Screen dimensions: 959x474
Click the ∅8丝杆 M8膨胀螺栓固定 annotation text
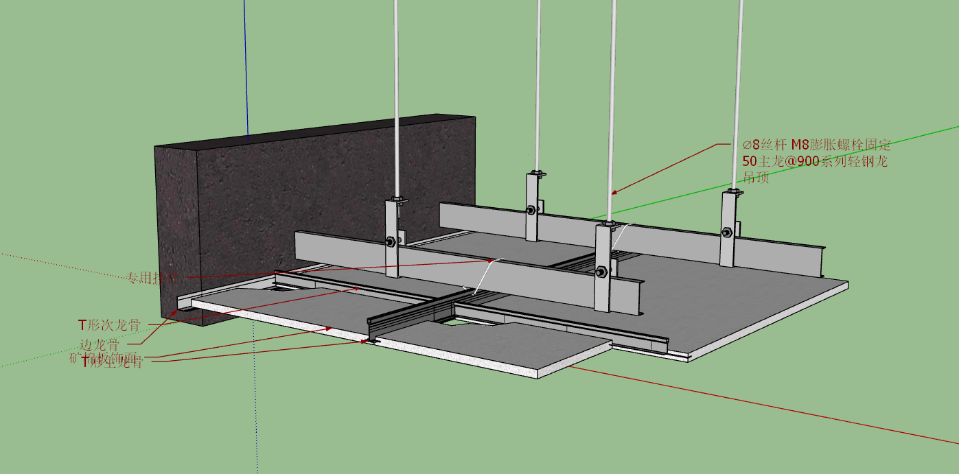click(817, 145)
